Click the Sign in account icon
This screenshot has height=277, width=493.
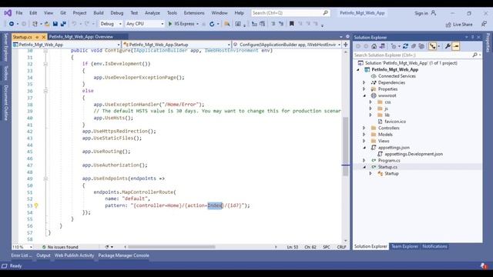tap(434, 13)
